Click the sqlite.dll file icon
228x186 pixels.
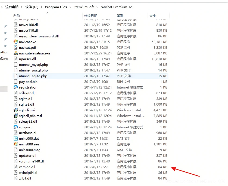pyautogui.click(x=16, y=99)
